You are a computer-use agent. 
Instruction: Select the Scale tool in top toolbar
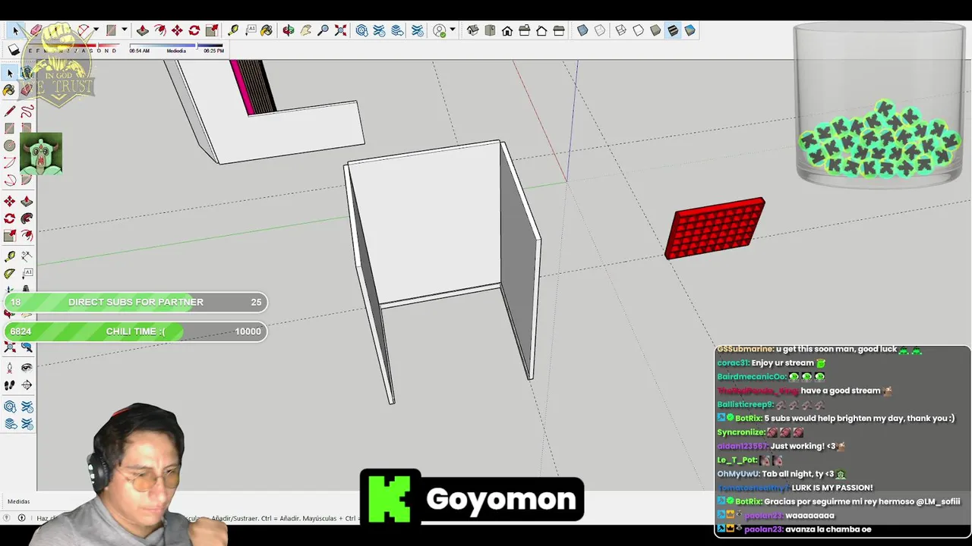pos(211,30)
